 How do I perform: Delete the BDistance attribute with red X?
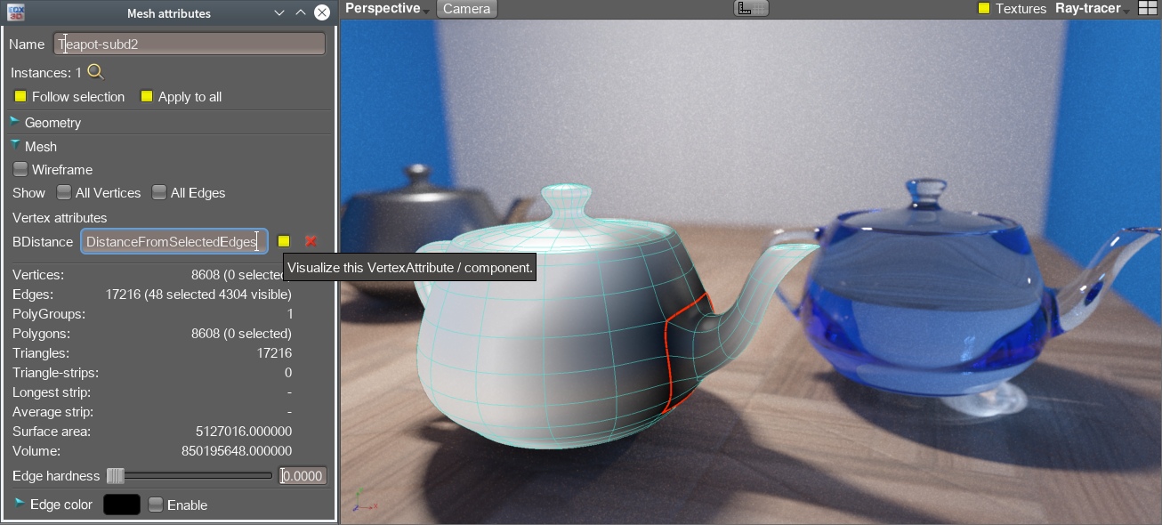[311, 241]
